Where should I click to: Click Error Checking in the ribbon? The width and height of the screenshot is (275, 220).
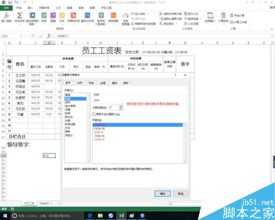(x=191, y=19)
